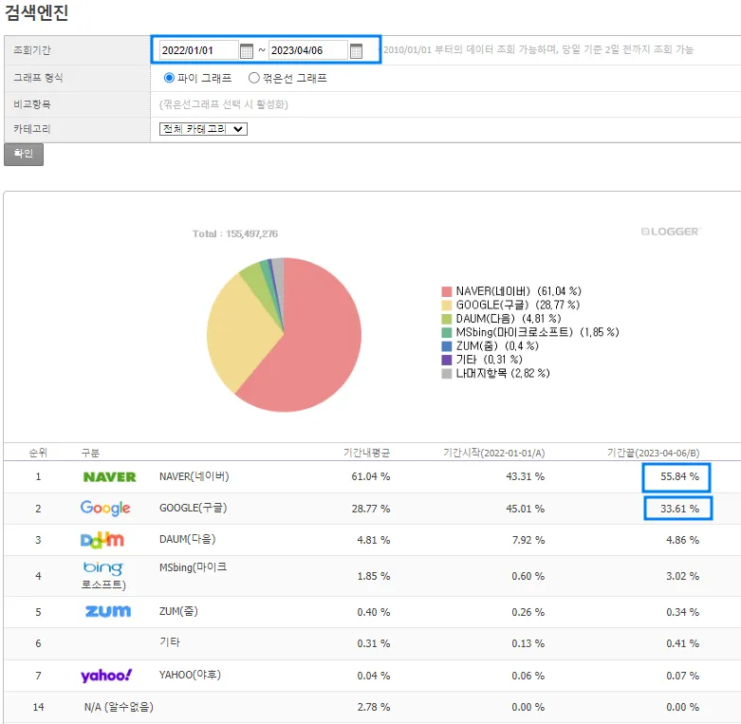Click the 기간끝(2023-04-06/B) column header
This screenshot has height=724, width=741.
[x=653, y=453]
